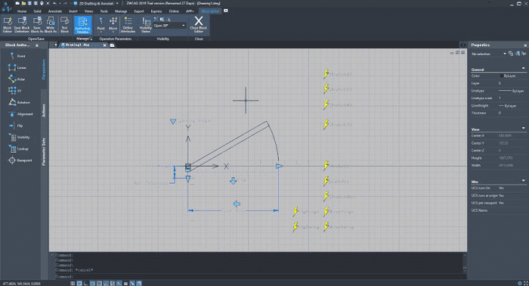
Task: Collapse Misc section in Properties
Action: point(524,181)
